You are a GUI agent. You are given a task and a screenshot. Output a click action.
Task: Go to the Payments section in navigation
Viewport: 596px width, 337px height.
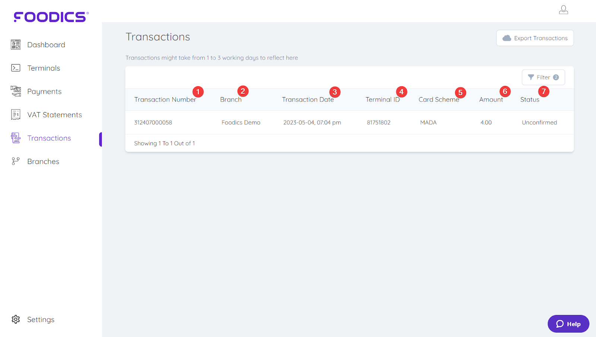[x=44, y=91]
